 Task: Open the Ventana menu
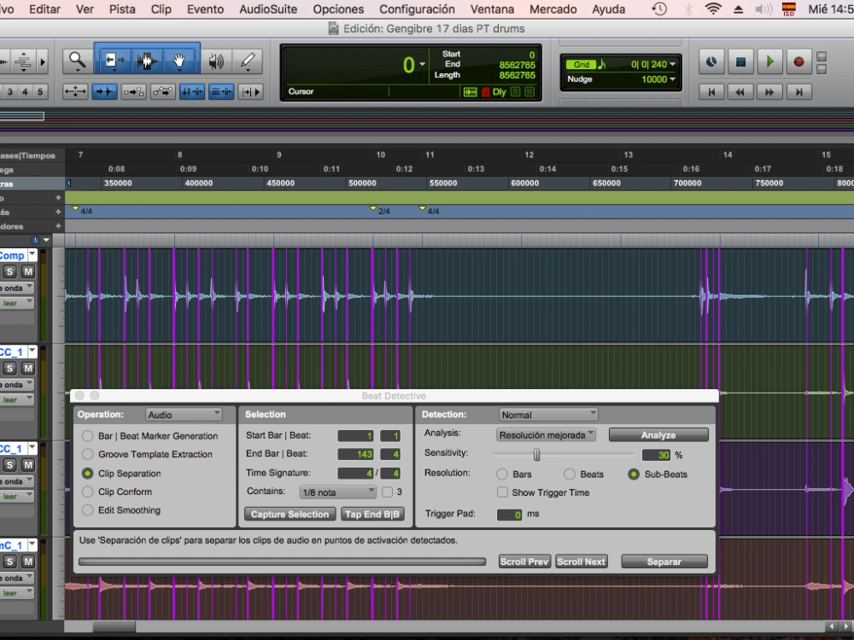(492, 9)
